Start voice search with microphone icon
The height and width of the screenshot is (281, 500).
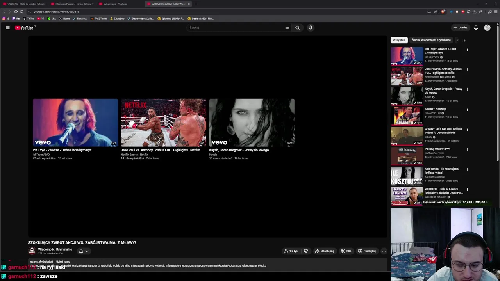311,28
